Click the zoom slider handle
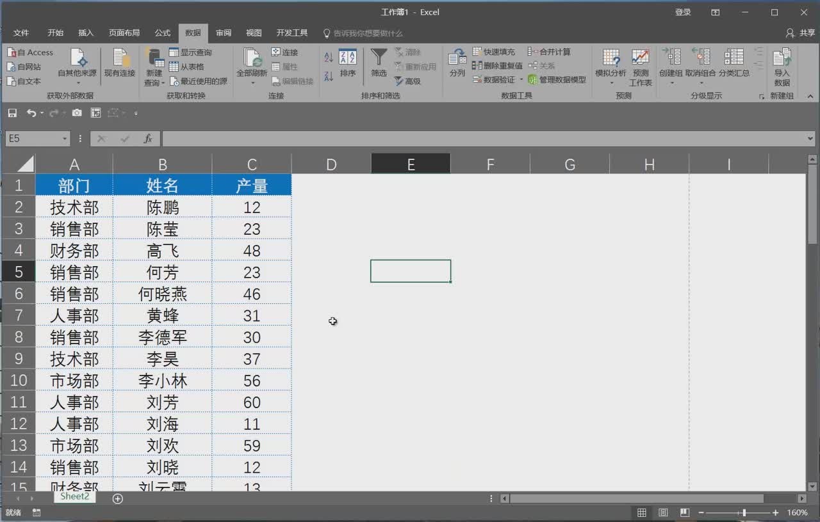 744,512
